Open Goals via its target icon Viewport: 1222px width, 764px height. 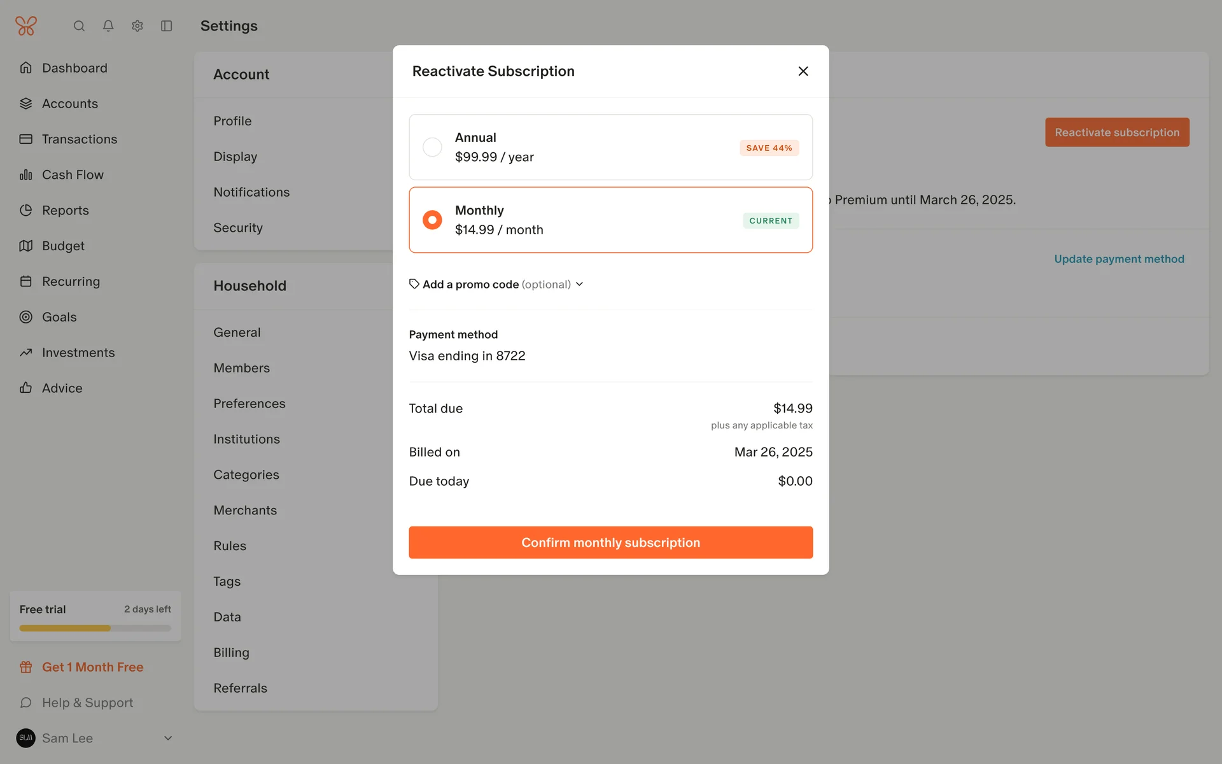pos(26,317)
